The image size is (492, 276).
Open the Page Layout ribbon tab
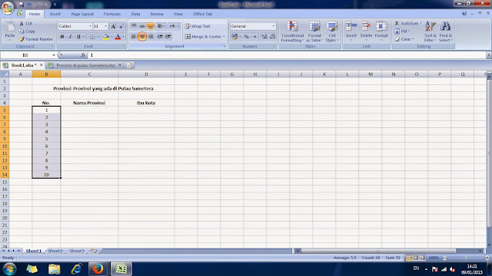pos(82,14)
